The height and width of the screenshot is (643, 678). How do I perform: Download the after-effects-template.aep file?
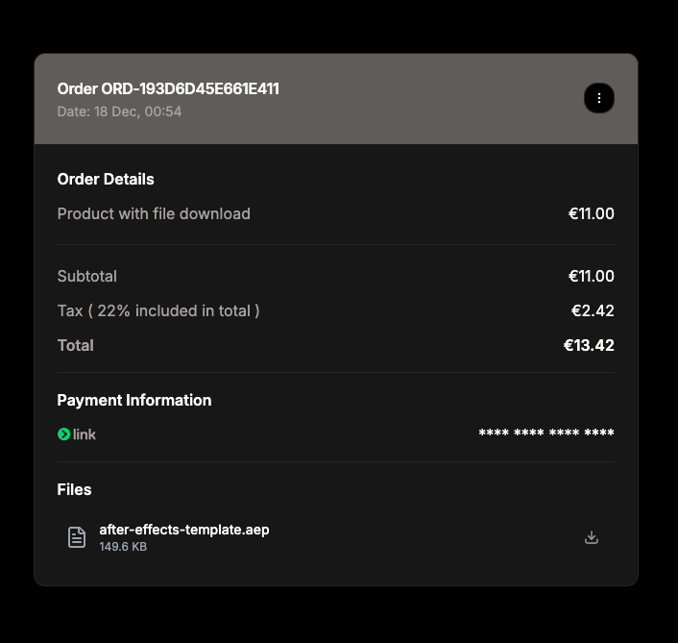coord(591,537)
